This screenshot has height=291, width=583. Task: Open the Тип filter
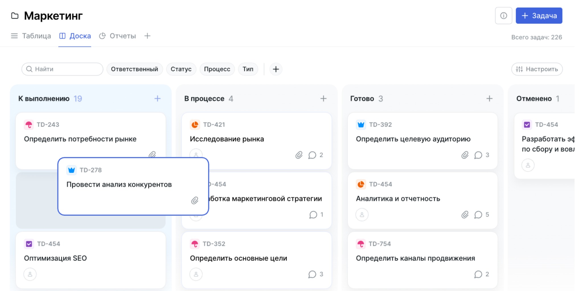point(248,69)
